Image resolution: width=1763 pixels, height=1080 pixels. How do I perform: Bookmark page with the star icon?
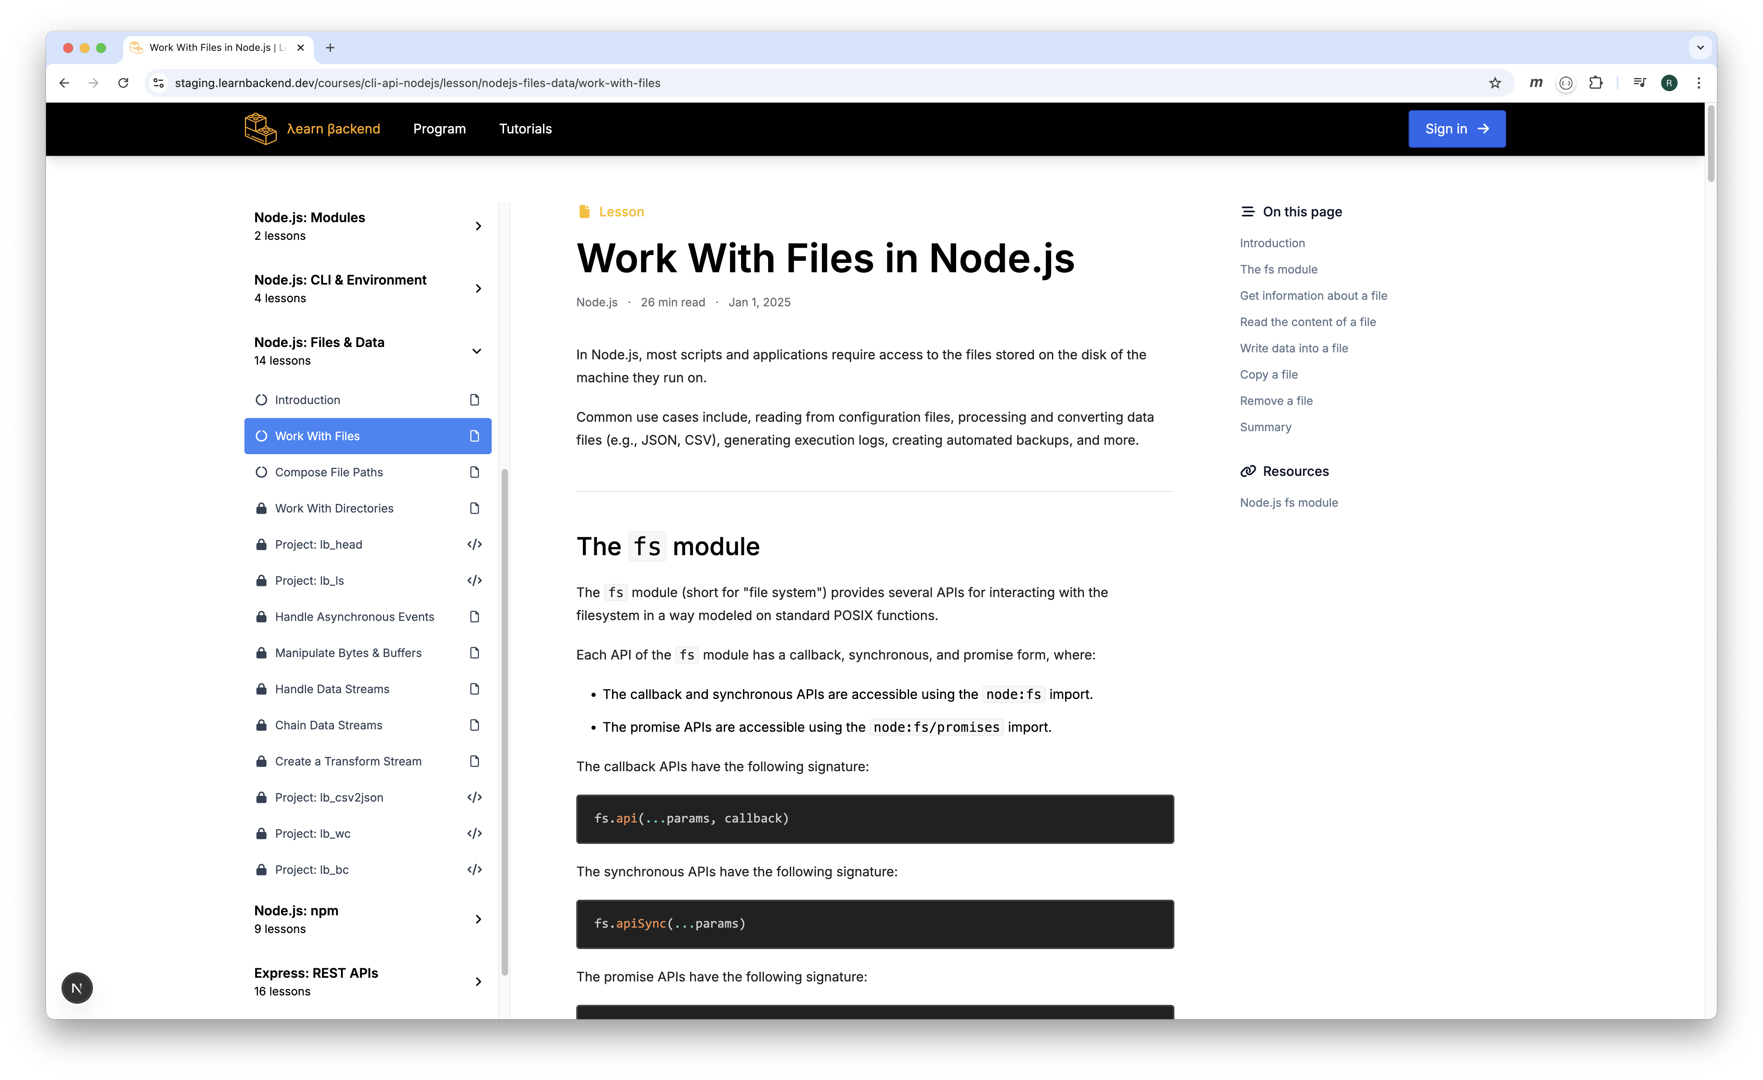click(1495, 83)
